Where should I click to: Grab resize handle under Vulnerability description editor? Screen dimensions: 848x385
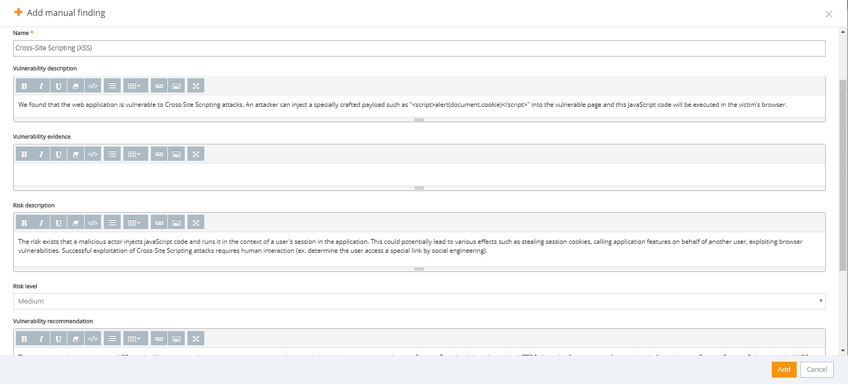(419, 120)
